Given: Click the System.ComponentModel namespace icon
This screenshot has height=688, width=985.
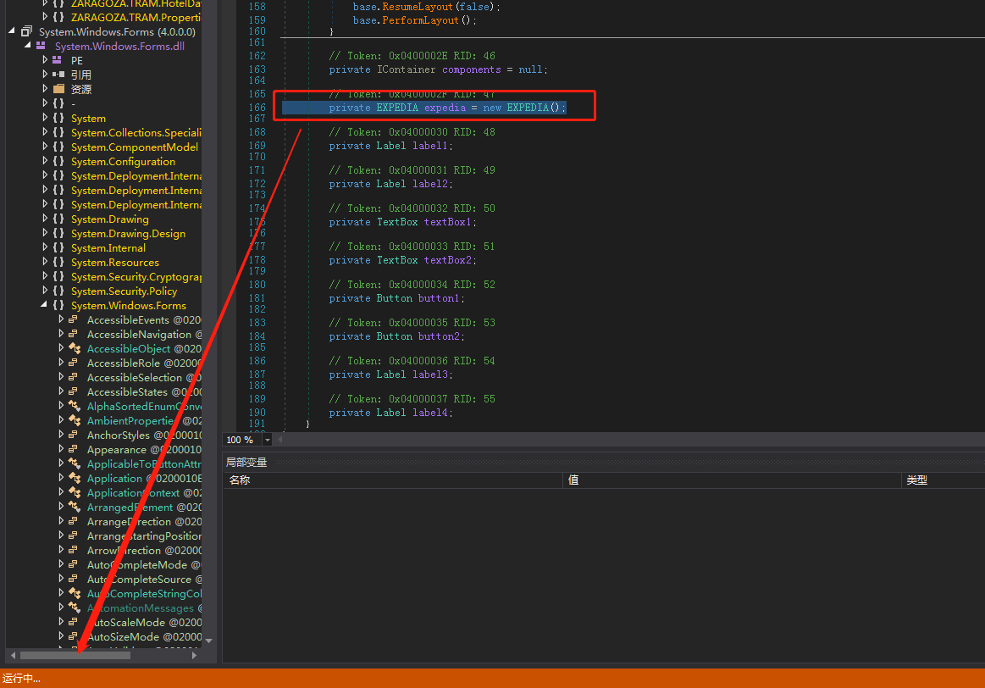Looking at the screenshot, I should pyautogui.click(x=58, y=147).
